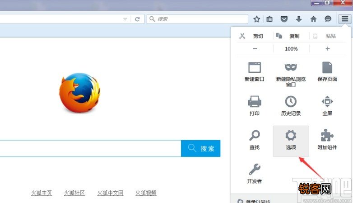The height and width of the screenshot is (203, 353).
Task: Open the 火狐中文网 link
Action: (110, 193)
